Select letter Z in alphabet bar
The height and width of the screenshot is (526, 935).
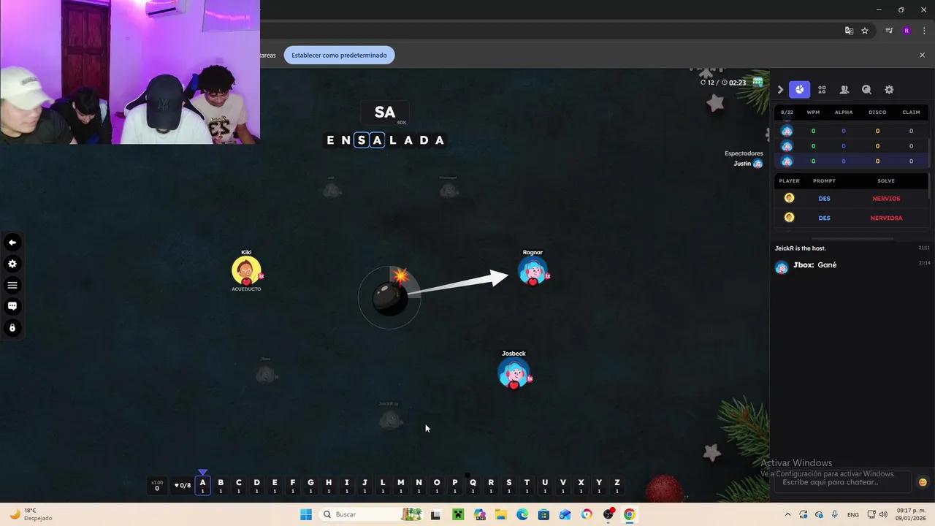(x=617, y=485)
